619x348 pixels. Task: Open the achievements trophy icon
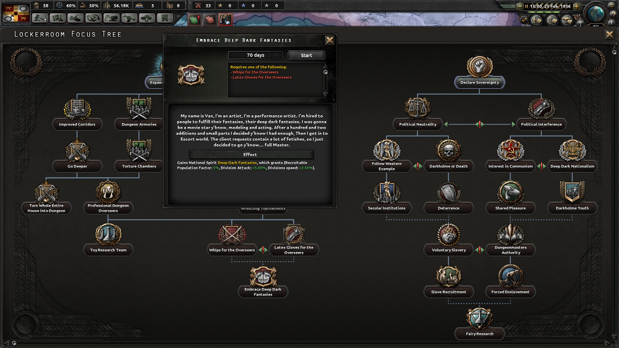[x=580, y=23]
